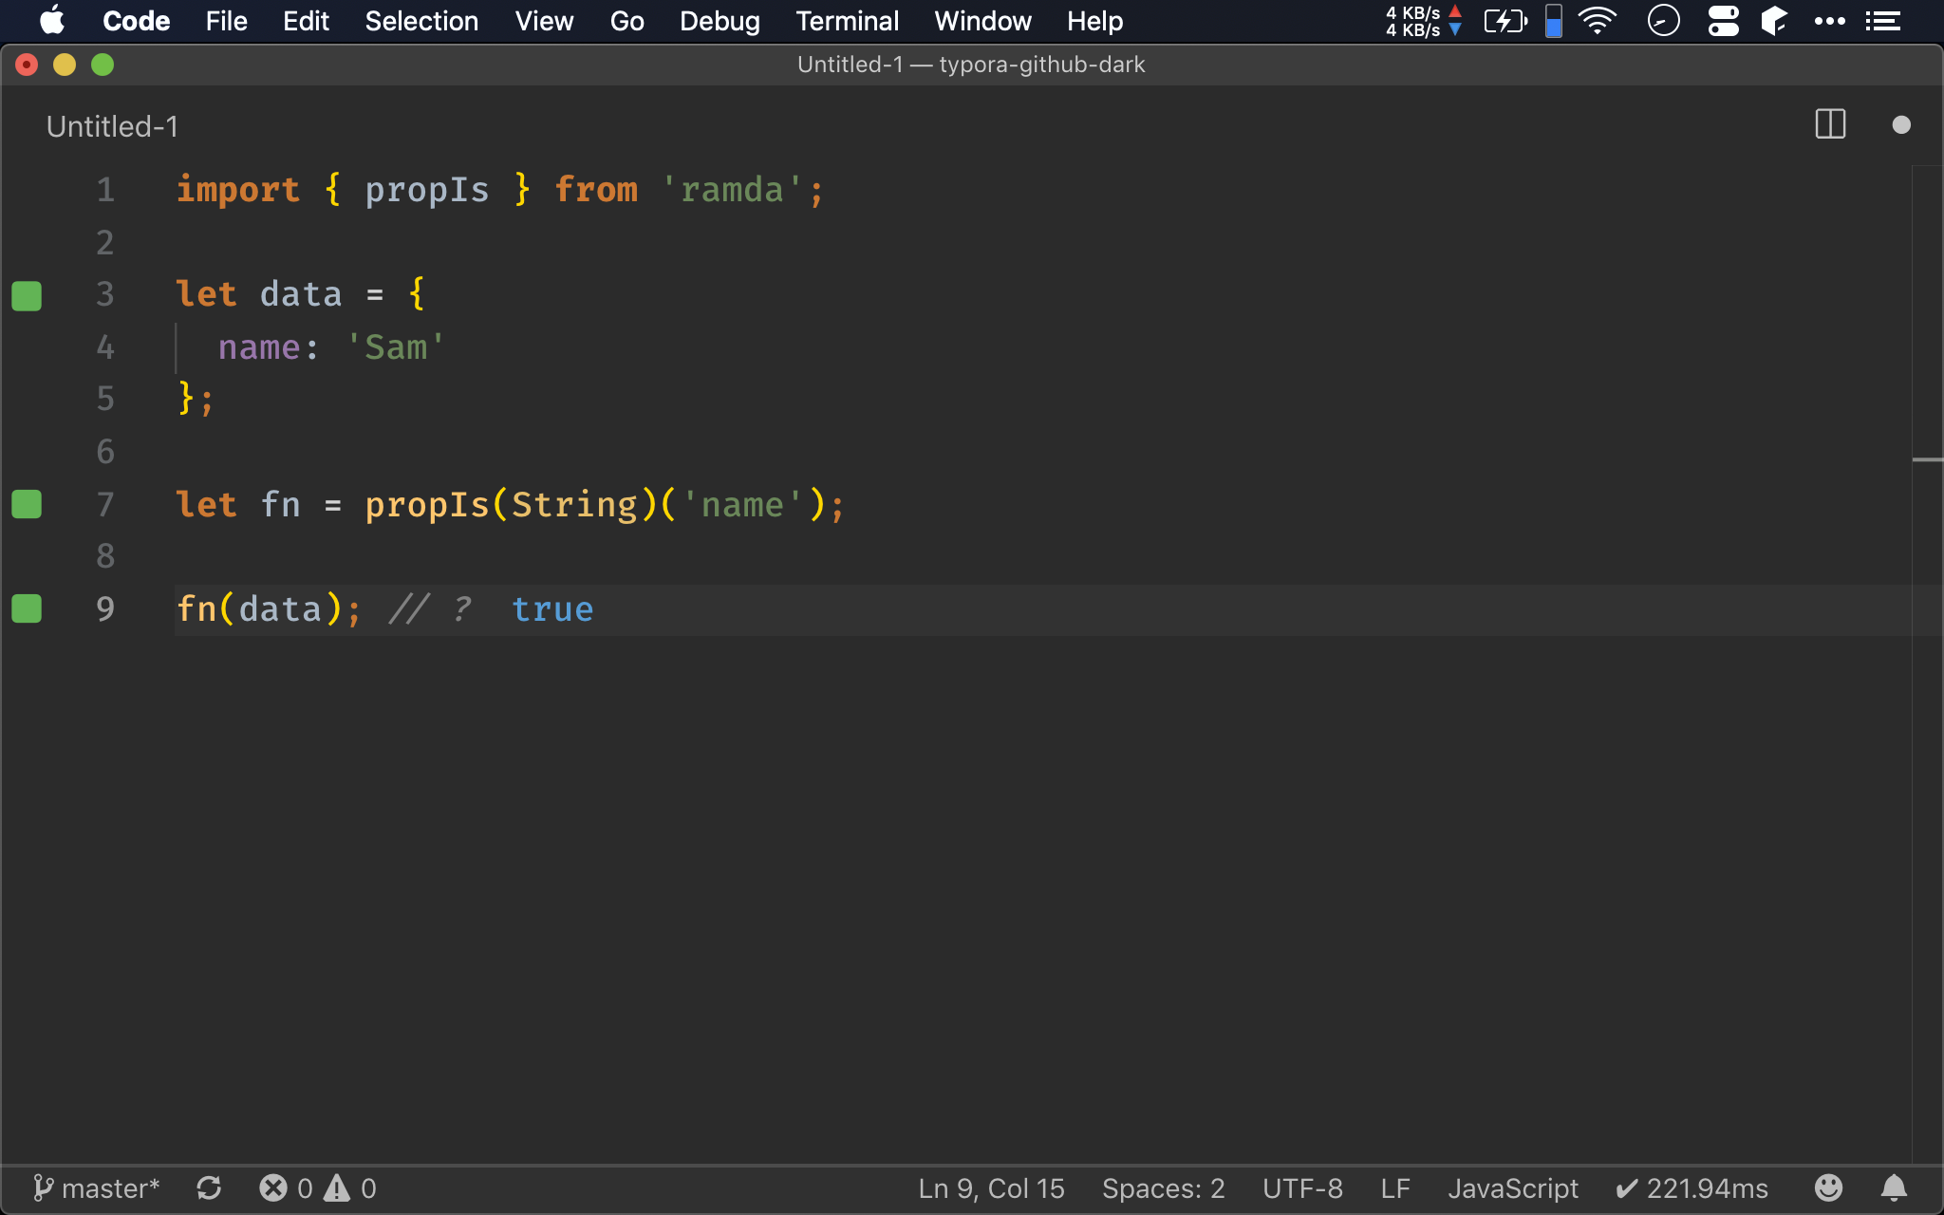Change file encoding via UTF-8
Screen dimensions: 1944x1215
point(1302,1188)
